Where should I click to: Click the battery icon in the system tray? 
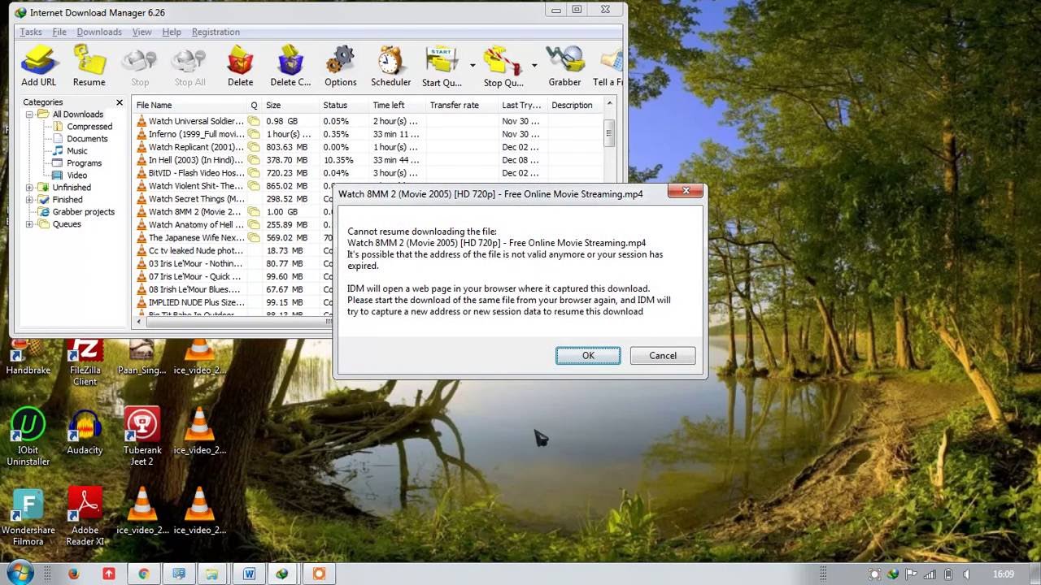tap(947, 574)
